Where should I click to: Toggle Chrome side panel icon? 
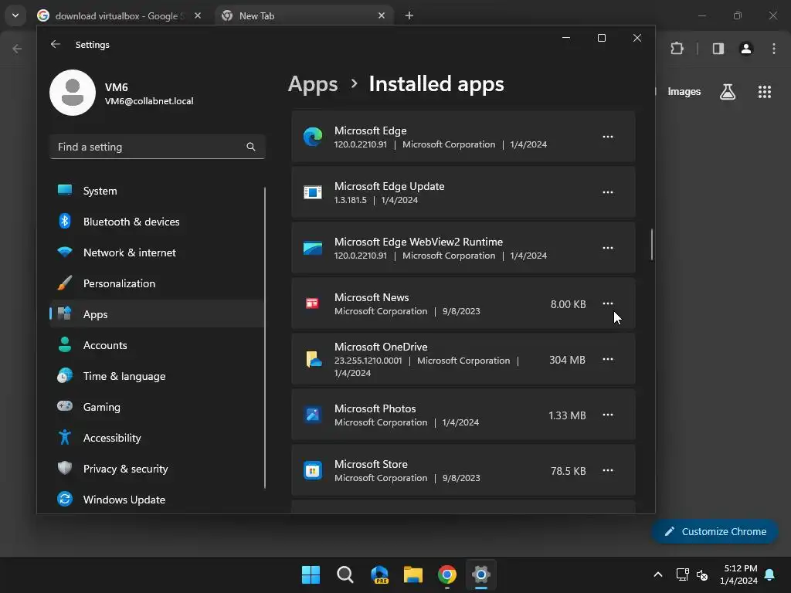tap(718, 49)
